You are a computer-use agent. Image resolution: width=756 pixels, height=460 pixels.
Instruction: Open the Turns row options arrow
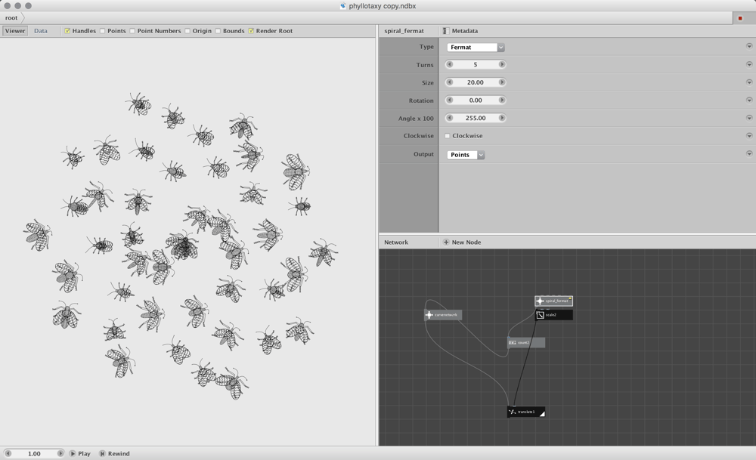tap(749, 64)
